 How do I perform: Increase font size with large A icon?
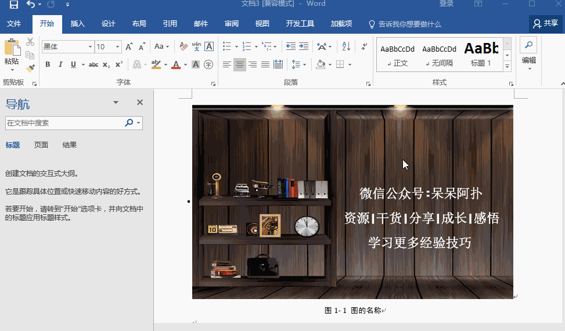pyautogui.click(x=129, y=47)
